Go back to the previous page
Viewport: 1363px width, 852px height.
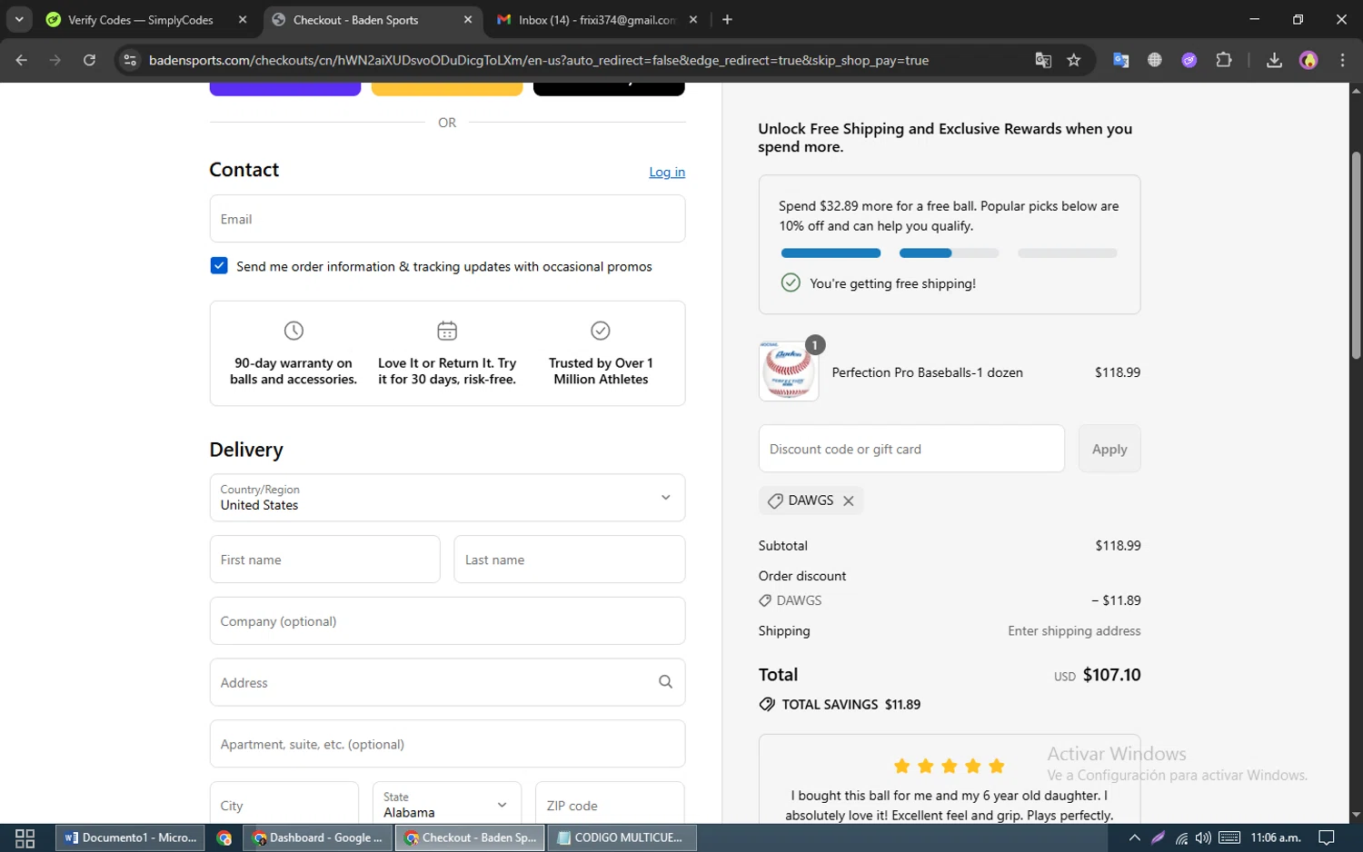[x=22, y=60]
